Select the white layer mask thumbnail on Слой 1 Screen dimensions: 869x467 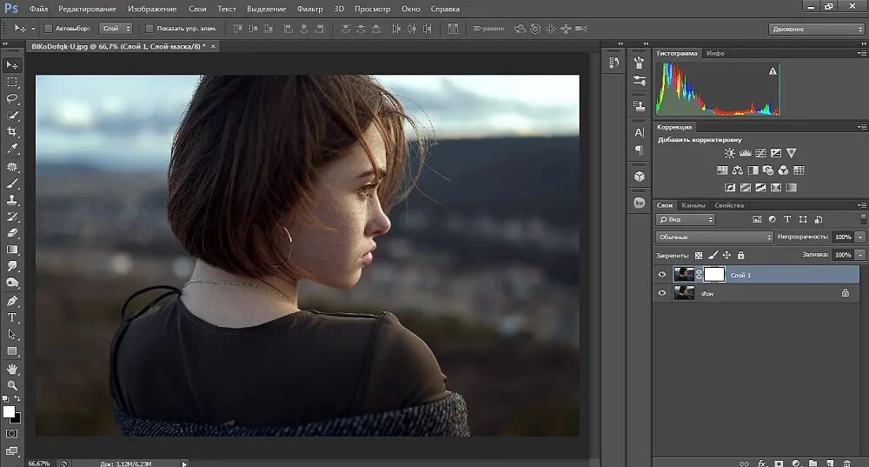(713, 275)
